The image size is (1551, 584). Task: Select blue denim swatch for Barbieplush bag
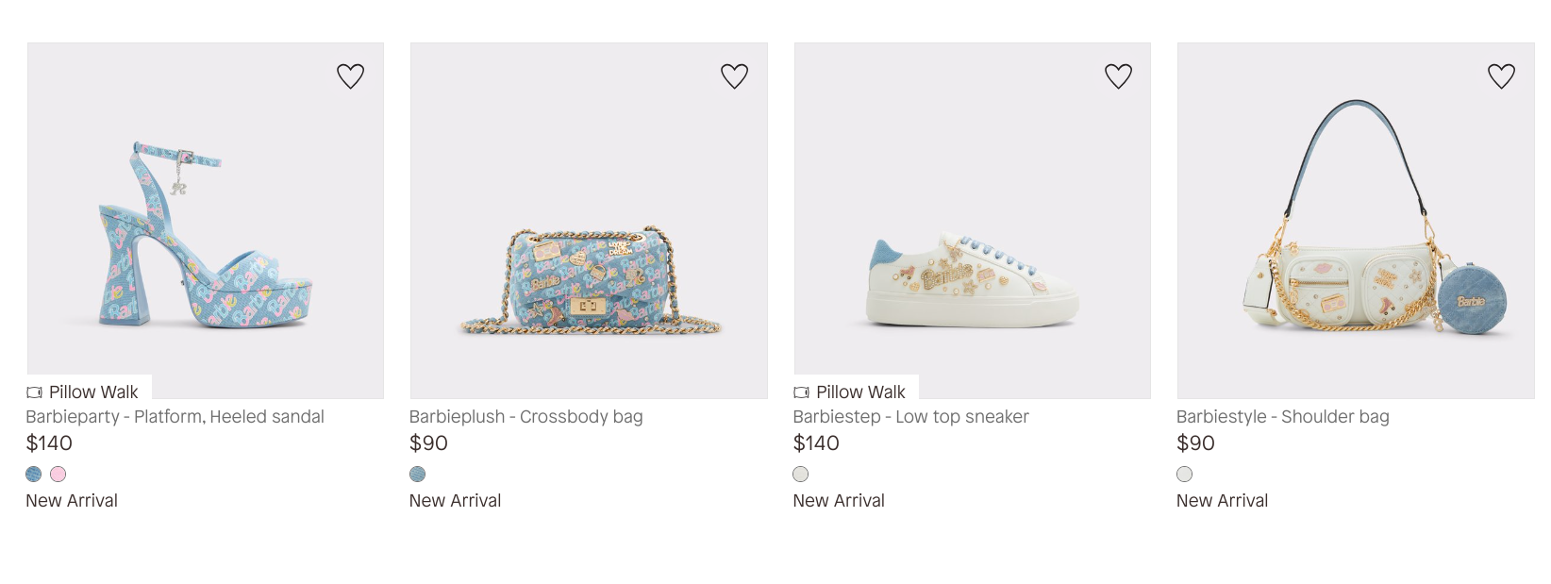[x=418, y=475]
